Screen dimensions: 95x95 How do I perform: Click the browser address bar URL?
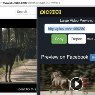pyautogui.click(x=30, y=3)
